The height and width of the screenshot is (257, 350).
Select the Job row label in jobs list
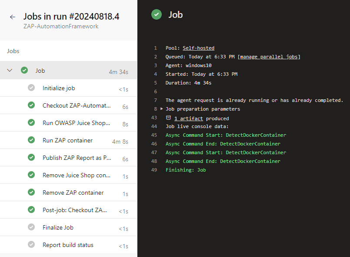point(40,71)
